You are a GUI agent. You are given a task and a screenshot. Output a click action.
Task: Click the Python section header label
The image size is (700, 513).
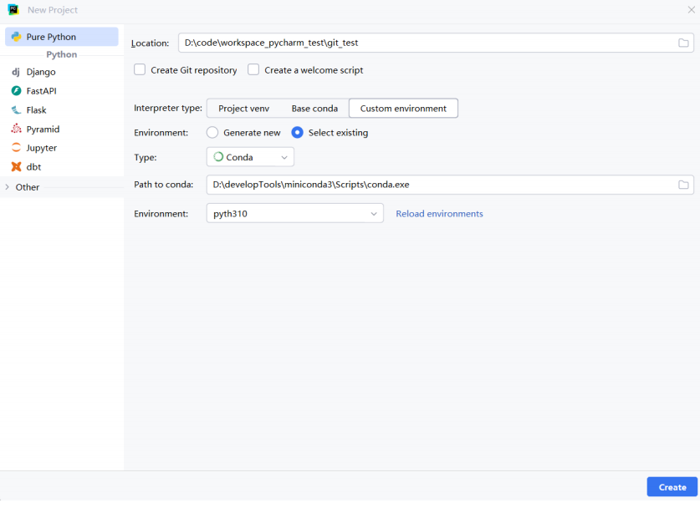[62, 54]
